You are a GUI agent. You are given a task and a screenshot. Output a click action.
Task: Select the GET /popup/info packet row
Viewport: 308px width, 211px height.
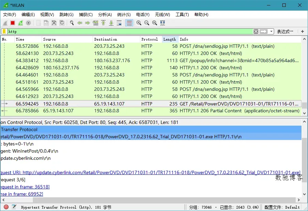(x=151, y=60)
